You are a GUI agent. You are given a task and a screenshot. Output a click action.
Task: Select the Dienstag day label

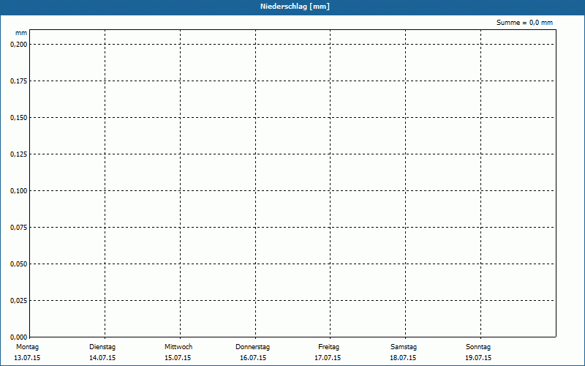point(102,347)
